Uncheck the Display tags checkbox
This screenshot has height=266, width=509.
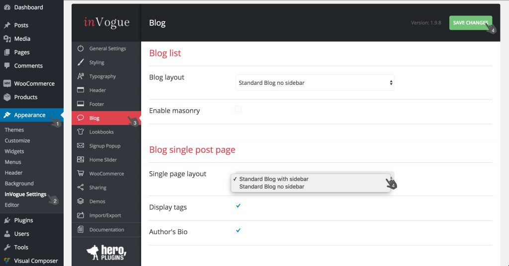coord(238,206)
